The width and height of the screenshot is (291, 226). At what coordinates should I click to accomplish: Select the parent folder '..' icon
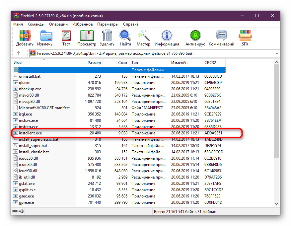[x=16, y=70]
